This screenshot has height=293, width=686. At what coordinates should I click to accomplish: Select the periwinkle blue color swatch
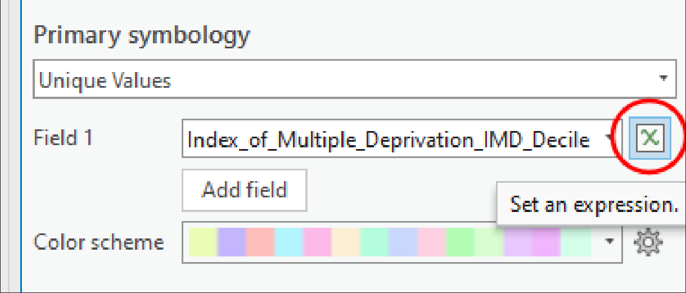point(403,242)
